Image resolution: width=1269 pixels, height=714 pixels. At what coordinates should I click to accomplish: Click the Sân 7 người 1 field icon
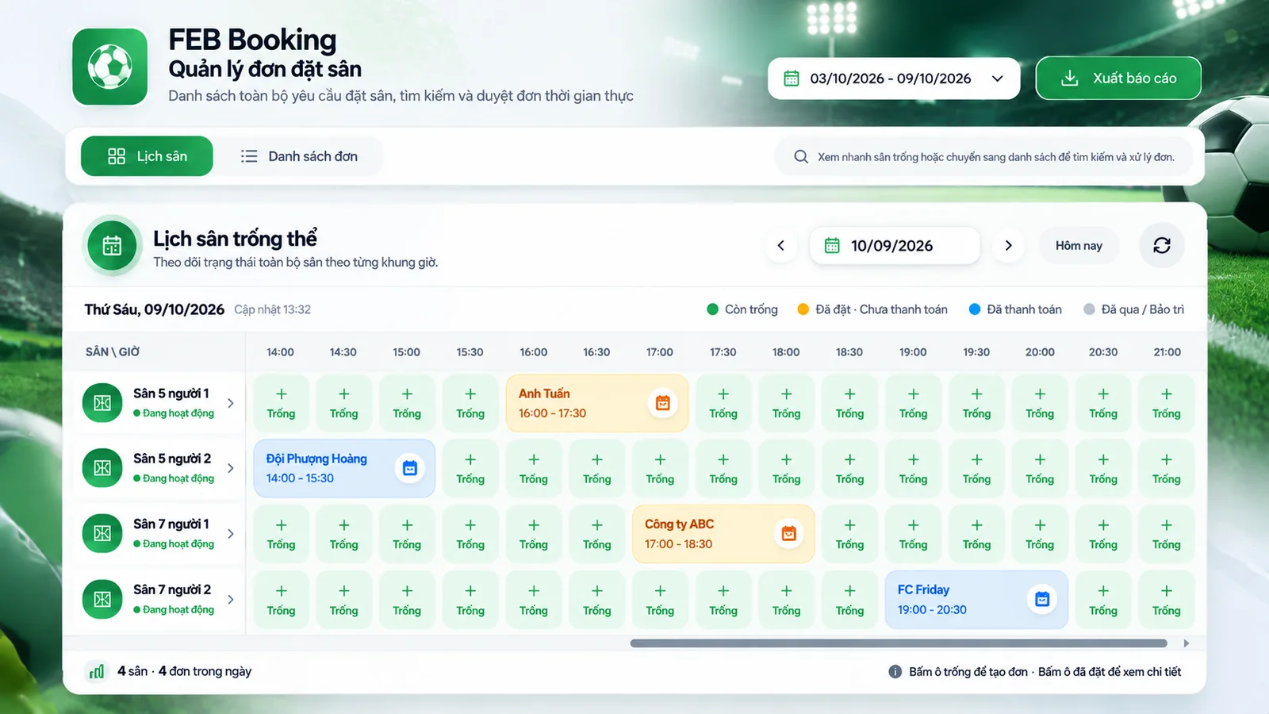(x=102, y=534)
